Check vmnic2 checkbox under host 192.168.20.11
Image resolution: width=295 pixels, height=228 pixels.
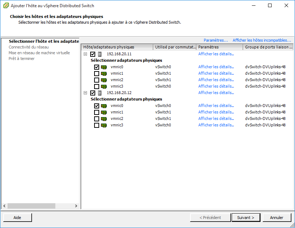[x=96, y=80]
